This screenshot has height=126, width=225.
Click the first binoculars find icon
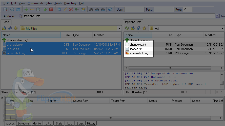pos(91,10)
